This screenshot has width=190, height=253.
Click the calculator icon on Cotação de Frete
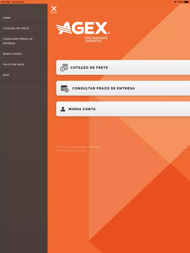(64, 68)
